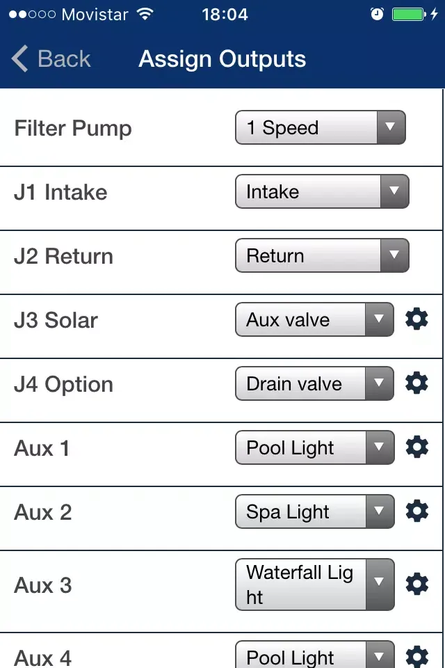Change J4 Option Drain valve selection
This screenshot has height=668, width=445.
click(315, 384)
